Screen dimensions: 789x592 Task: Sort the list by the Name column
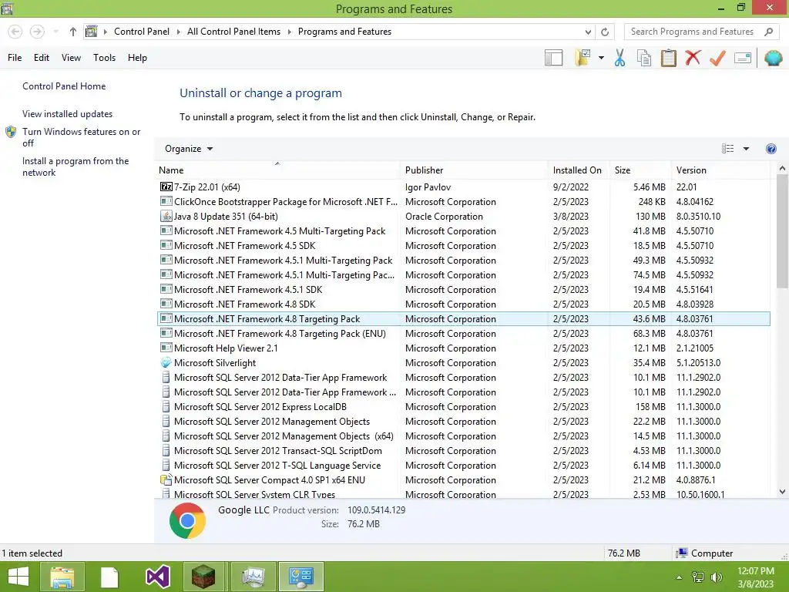[x=277, y=170]
